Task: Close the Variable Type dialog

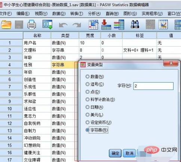Action: (x=171, y=63)
